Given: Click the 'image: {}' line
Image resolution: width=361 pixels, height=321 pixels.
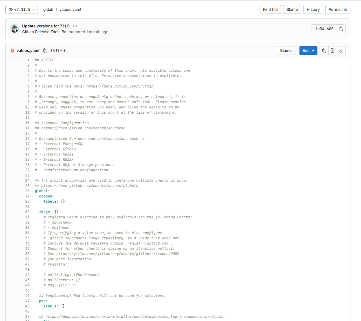Looking at the screenshot, I should click(x=49, y=212).
